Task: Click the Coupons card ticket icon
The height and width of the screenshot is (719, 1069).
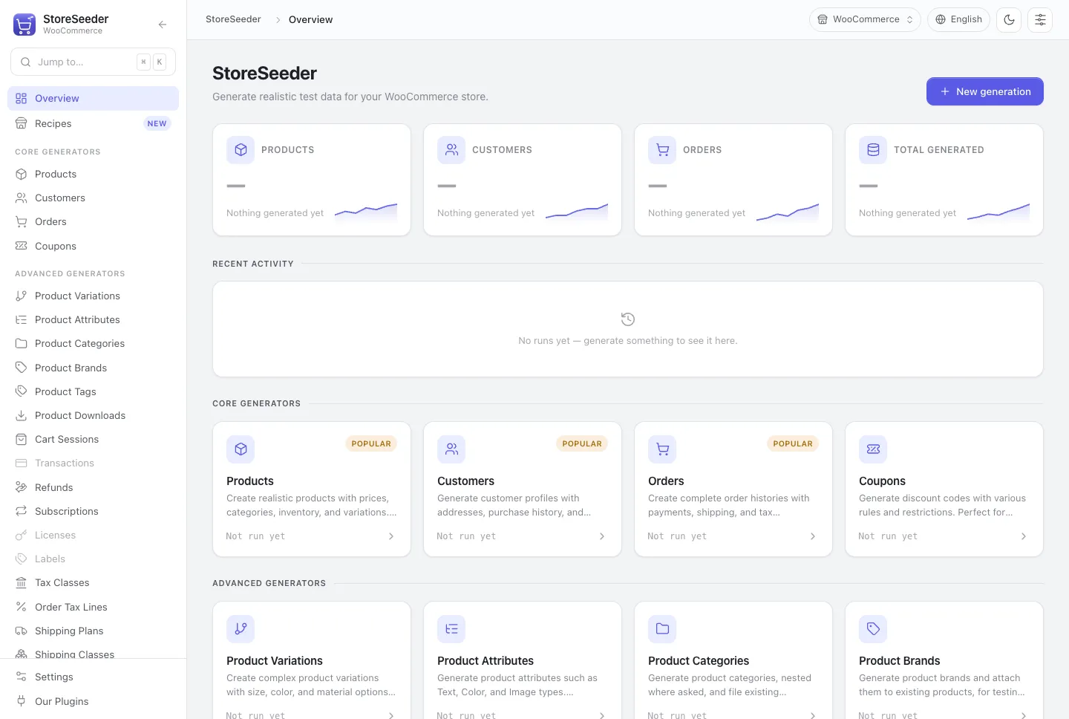Action: click(873, 449)
